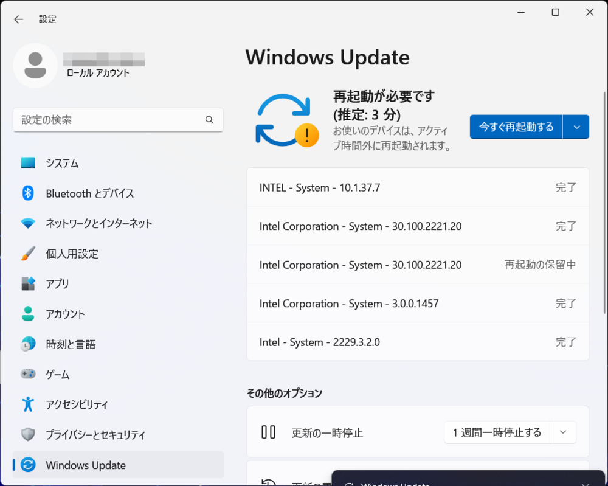Open ネットワークとインターネット wifi icon
This screenshot has width=608, height=486.
(28, 223)
